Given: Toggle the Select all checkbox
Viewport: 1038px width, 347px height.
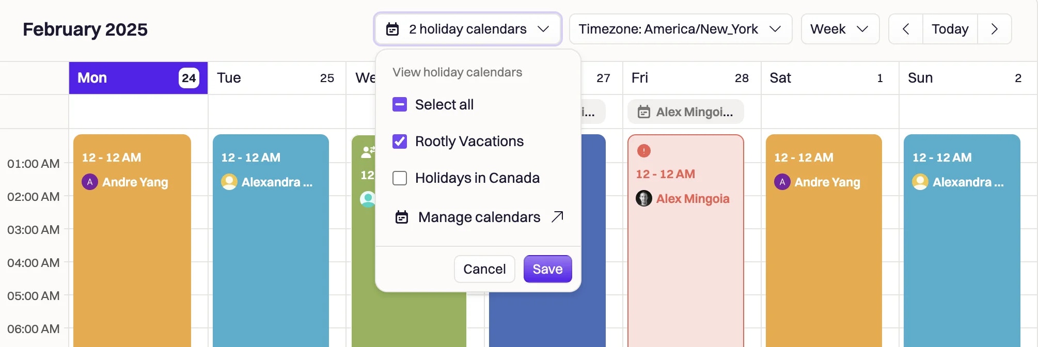Looking at the screenshot, I should pos(400,104).
